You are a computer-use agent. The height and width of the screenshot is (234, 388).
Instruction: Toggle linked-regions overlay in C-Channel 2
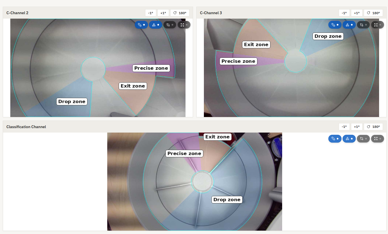pos(141,25)
